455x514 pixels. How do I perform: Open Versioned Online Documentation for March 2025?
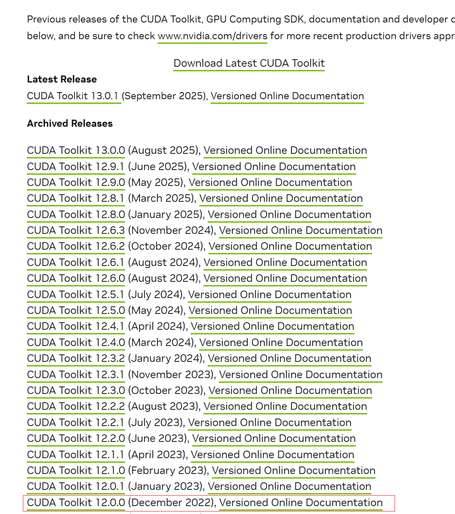click(281, 198)
